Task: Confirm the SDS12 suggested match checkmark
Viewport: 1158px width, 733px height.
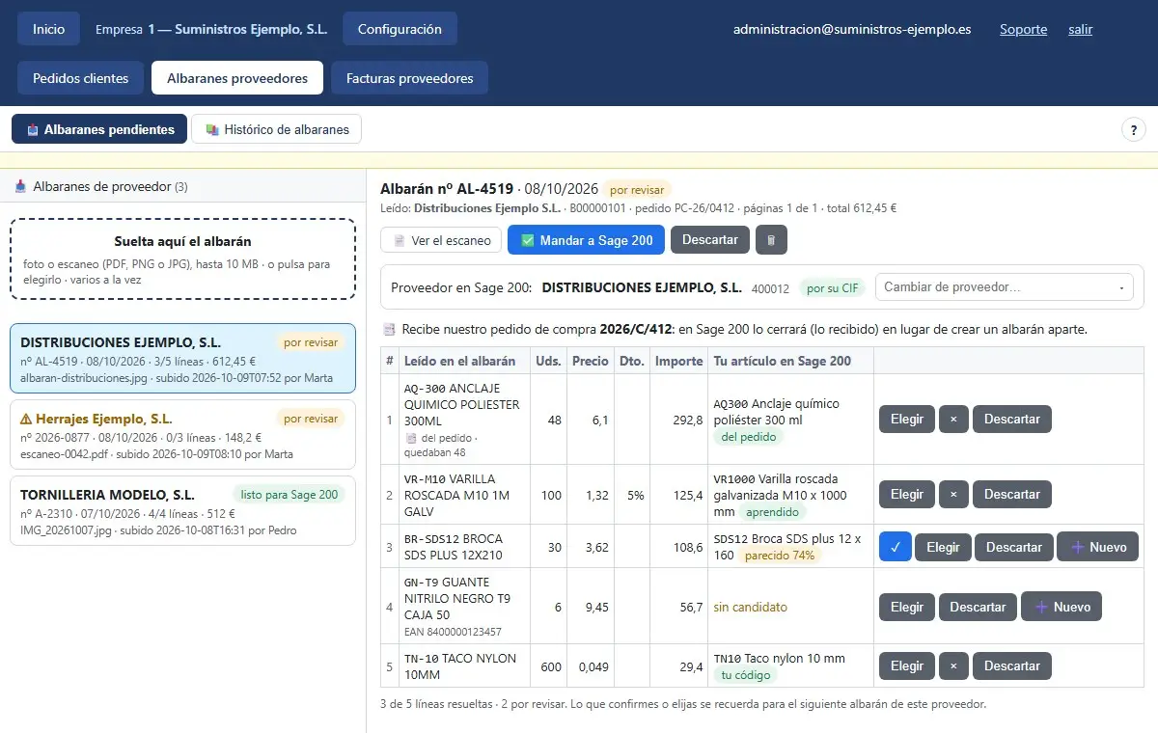Action: pyautogui.click(x=895, y=547)
